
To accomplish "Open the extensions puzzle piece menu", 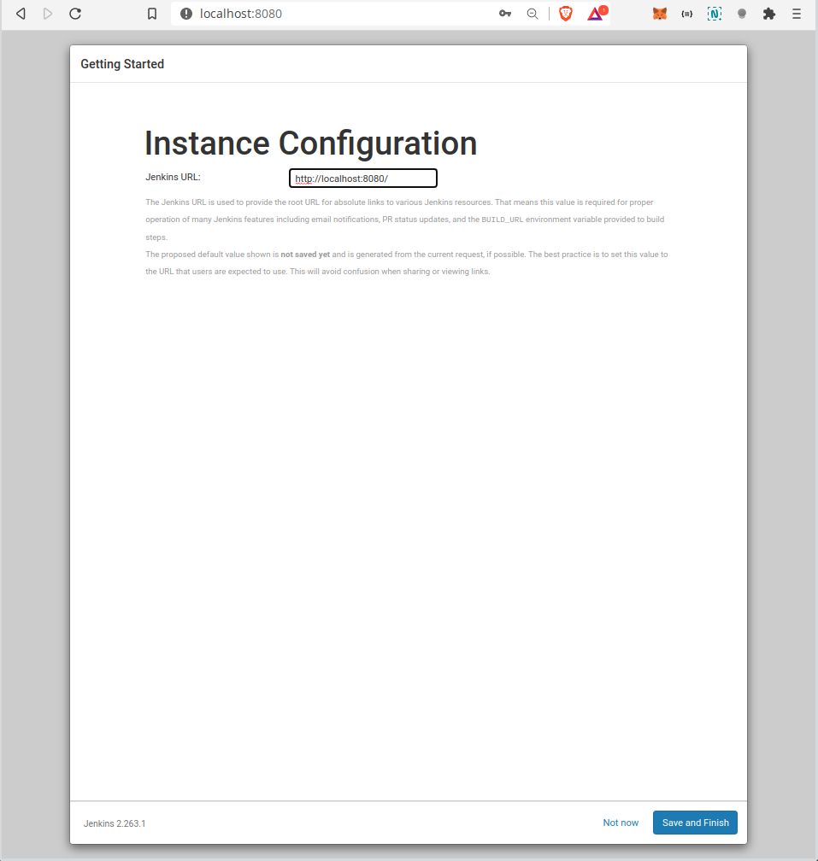I will pos(769,14).
